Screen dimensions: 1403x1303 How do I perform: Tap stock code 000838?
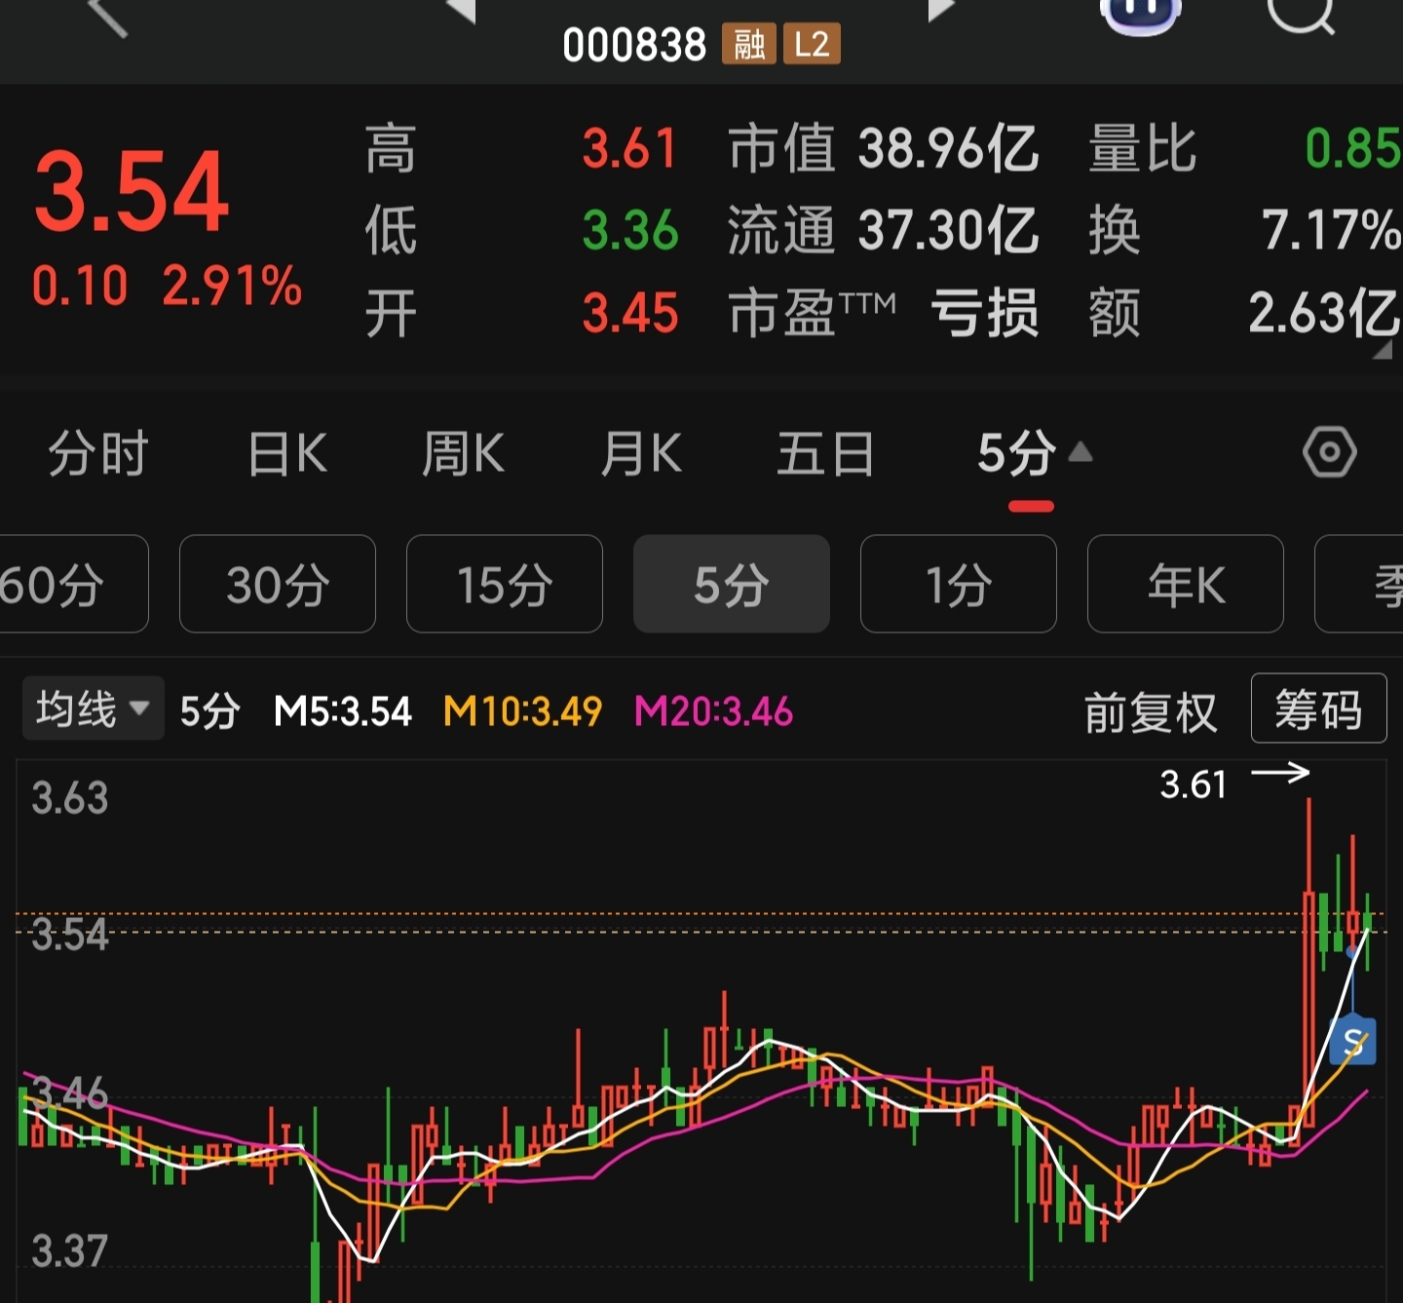[634, 45]
